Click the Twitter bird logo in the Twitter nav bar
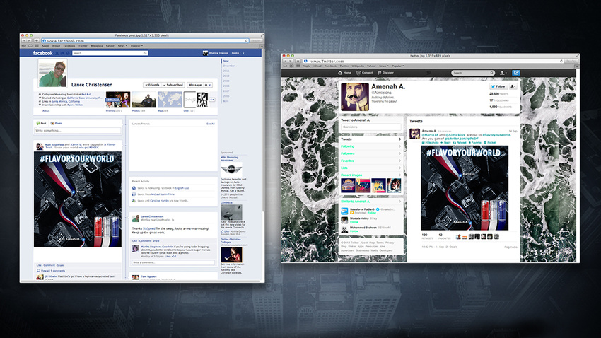601x338 pixels. click(429, 72)
